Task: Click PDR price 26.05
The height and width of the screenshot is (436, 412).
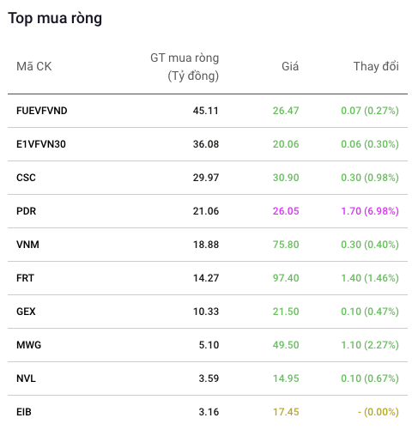Action: tap(286, 211)
